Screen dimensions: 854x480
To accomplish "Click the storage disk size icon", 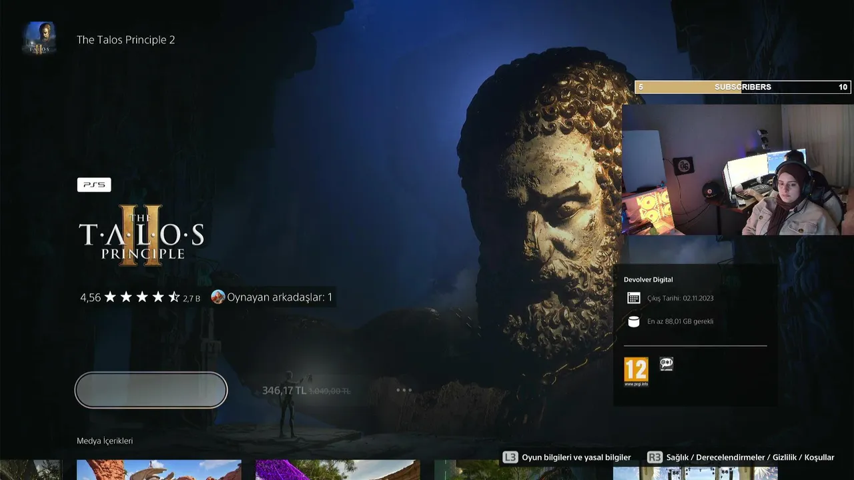I will pyautogui.click(x=634, y=321).
